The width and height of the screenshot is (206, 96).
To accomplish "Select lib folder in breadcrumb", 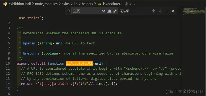I will 76,4.
